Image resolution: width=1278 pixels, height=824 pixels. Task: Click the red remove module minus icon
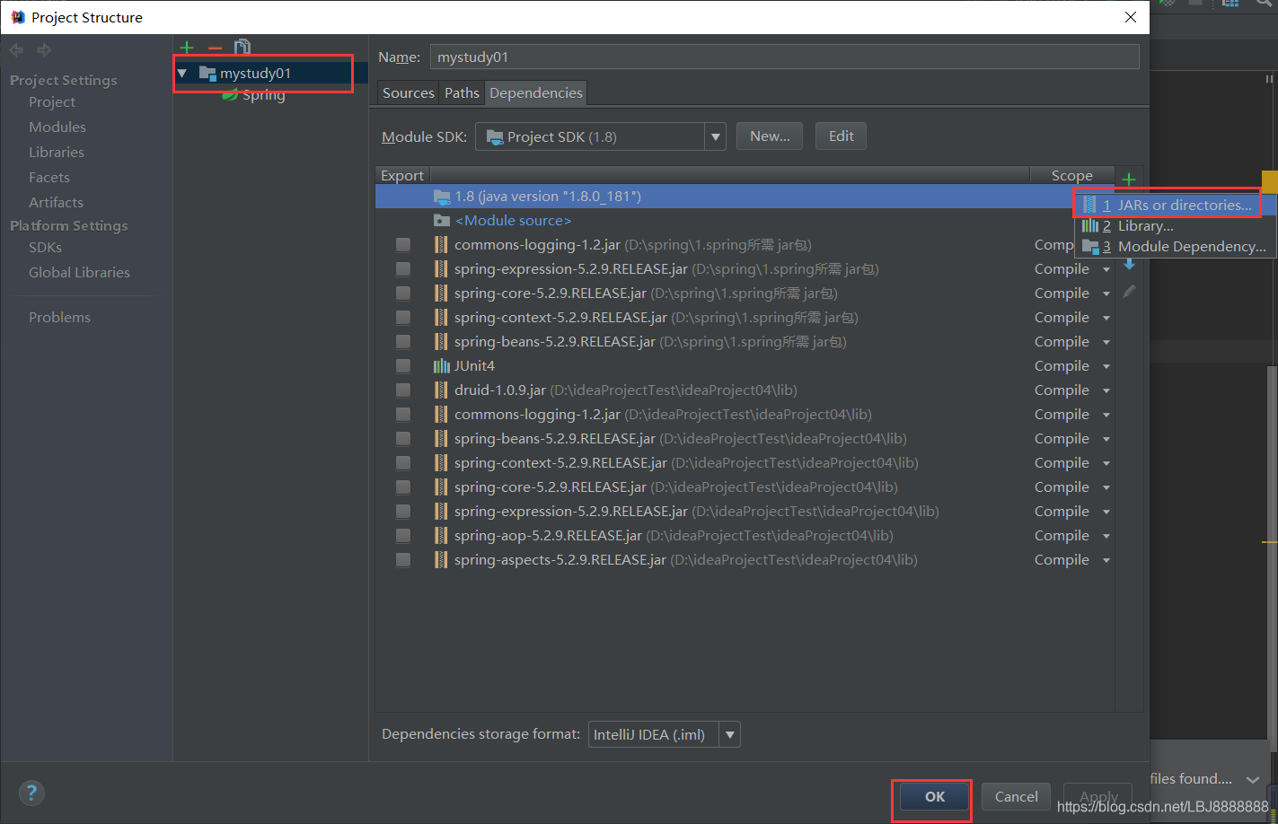(x=215, y=48)
